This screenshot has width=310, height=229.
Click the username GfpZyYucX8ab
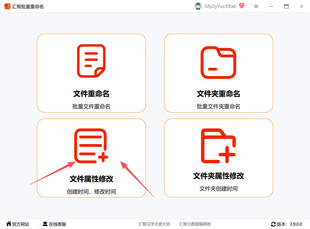pyautogui.click(x=220, y=6)
